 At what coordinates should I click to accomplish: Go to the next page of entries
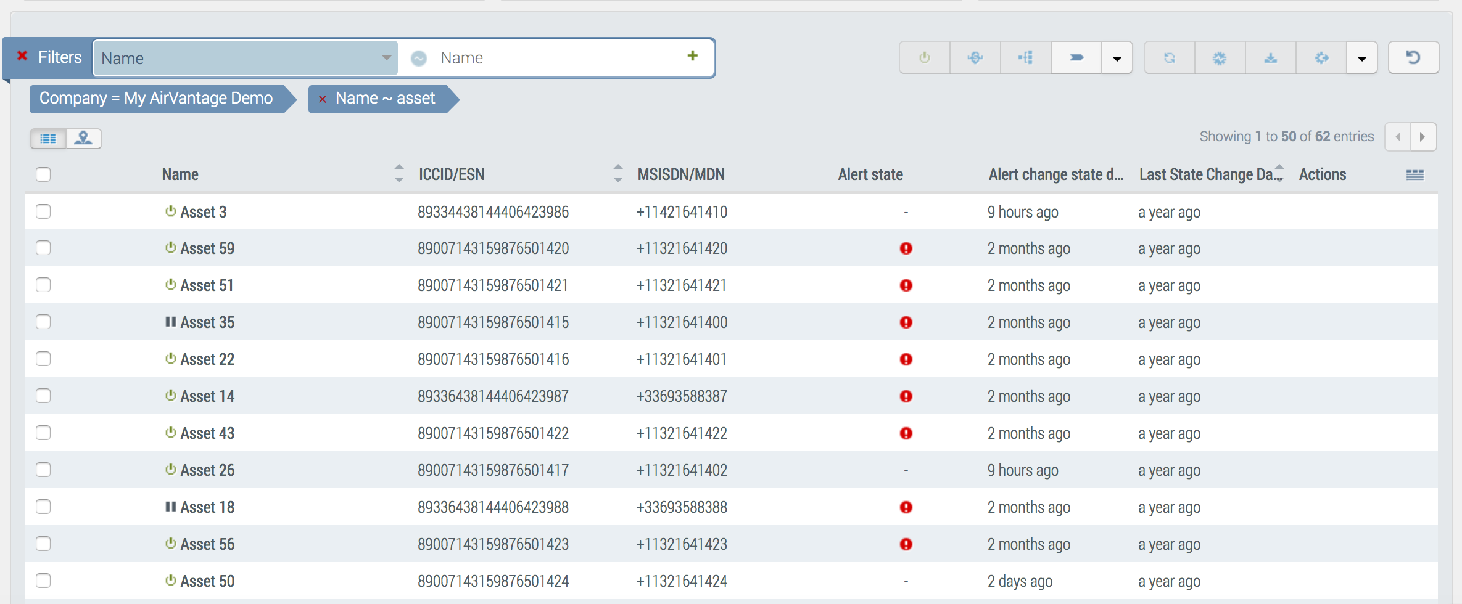tap(1423, 137)
